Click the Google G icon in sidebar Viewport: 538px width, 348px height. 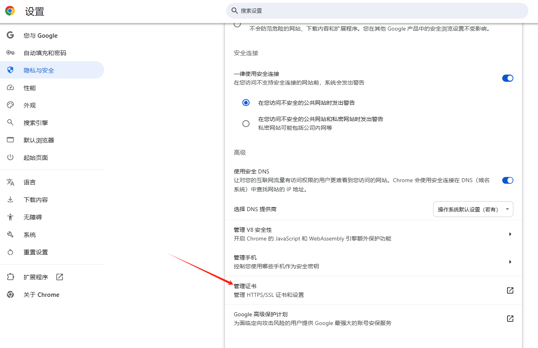(10, 35)
